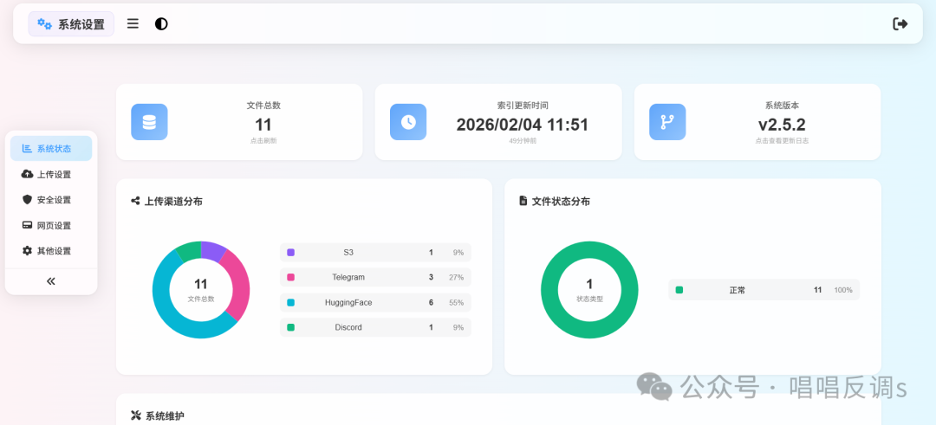
Task: Click the gear icon for 其他设置
Action: [x=27, y=251]
